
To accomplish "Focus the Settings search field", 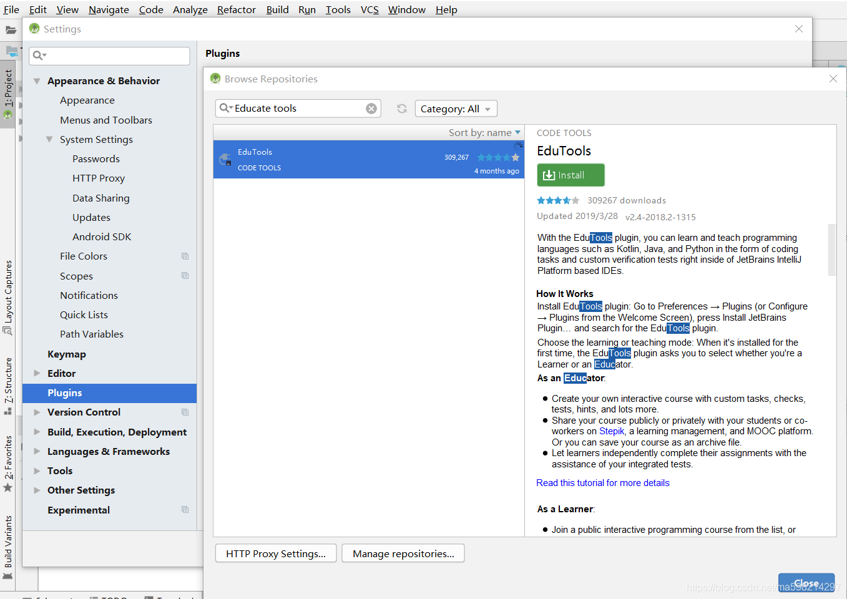I will (x=109, y=56).
